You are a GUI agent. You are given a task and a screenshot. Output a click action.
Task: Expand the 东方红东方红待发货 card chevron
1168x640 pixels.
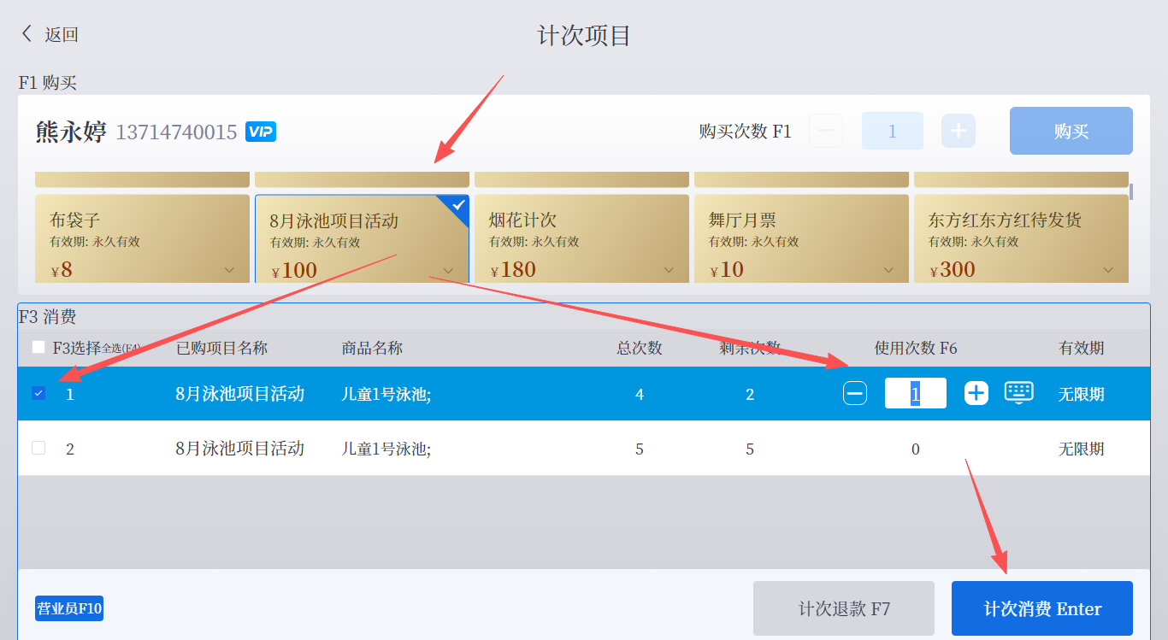point(1108,270)
